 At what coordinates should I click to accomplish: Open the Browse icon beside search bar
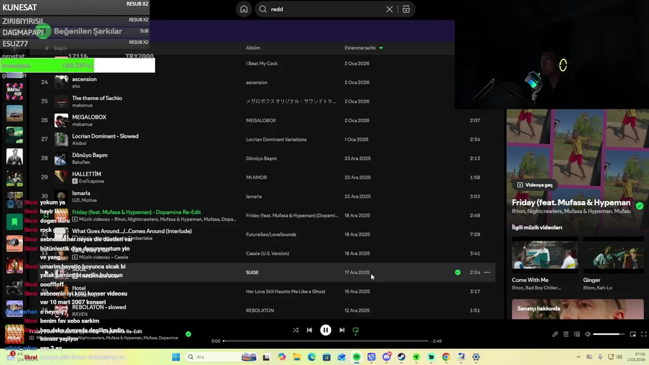click(x=406, y=9)
